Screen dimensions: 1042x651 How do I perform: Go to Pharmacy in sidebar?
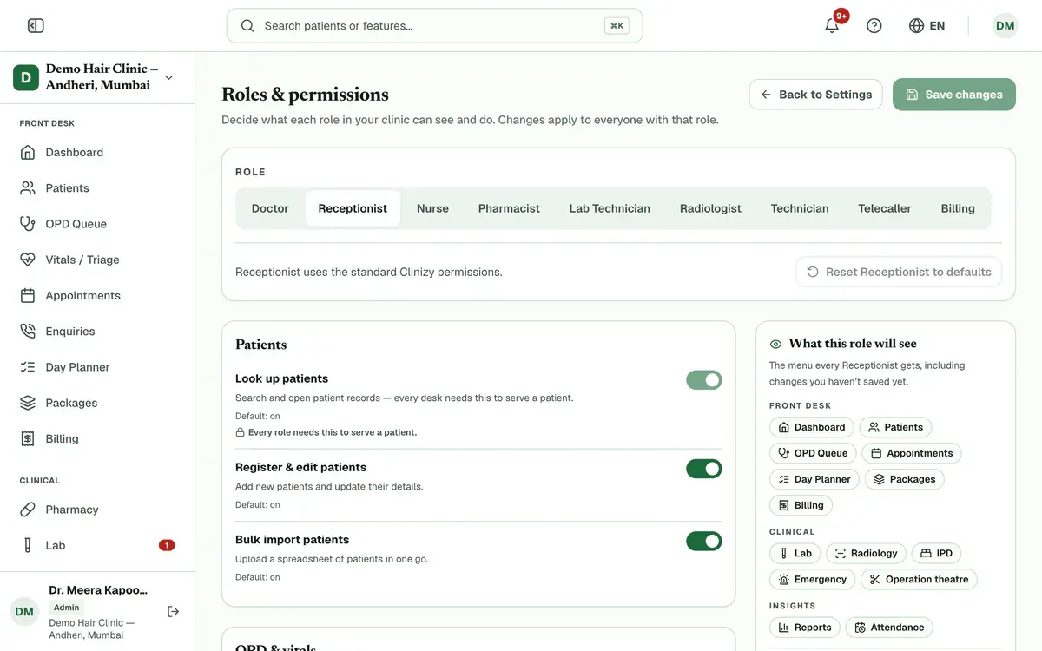coord(97,510)
